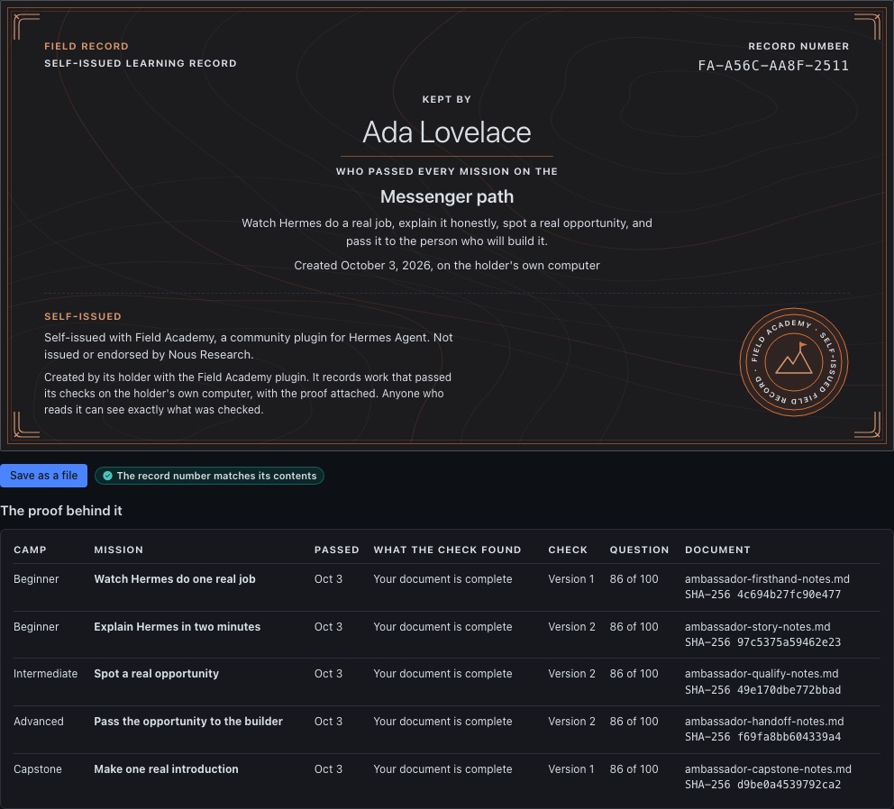Select the record number FA-A56C-AA8F-2511
The height and width of the screenshot is (809, 894).
773,66
